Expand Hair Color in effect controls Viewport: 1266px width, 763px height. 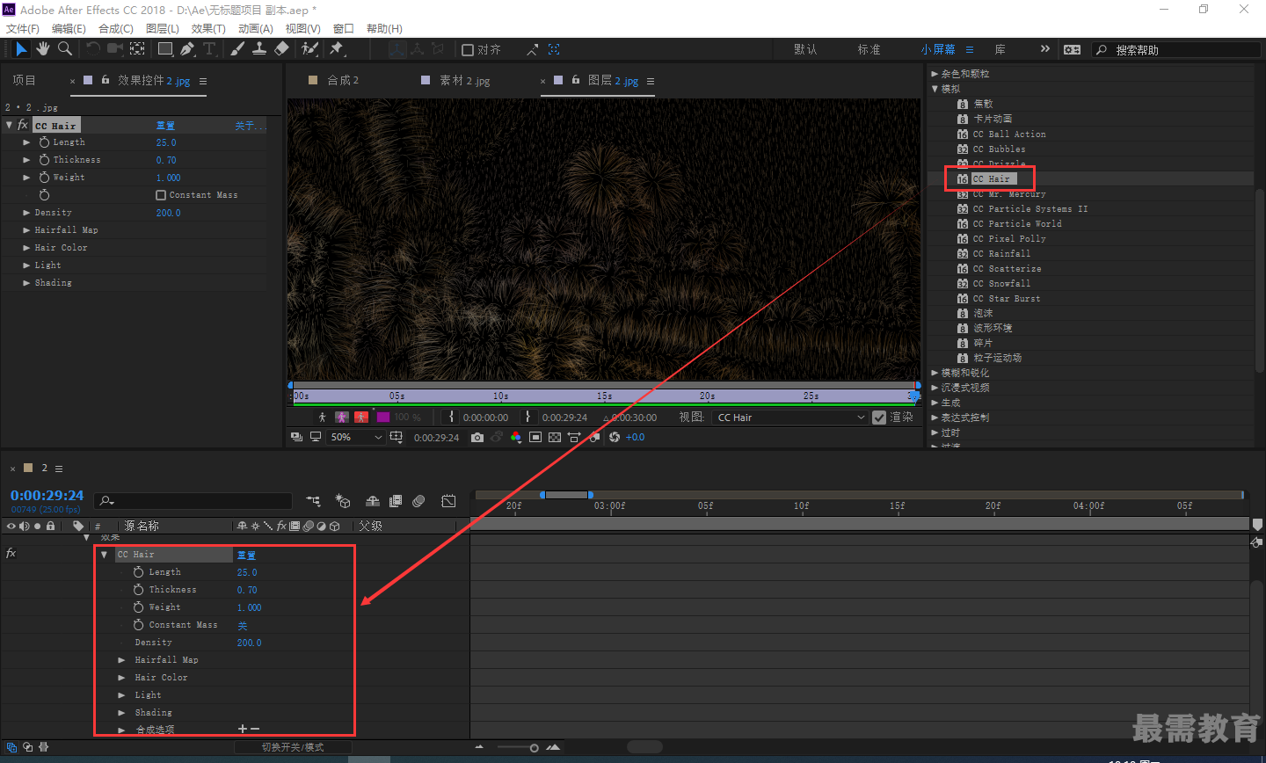(x=26, y=248)
